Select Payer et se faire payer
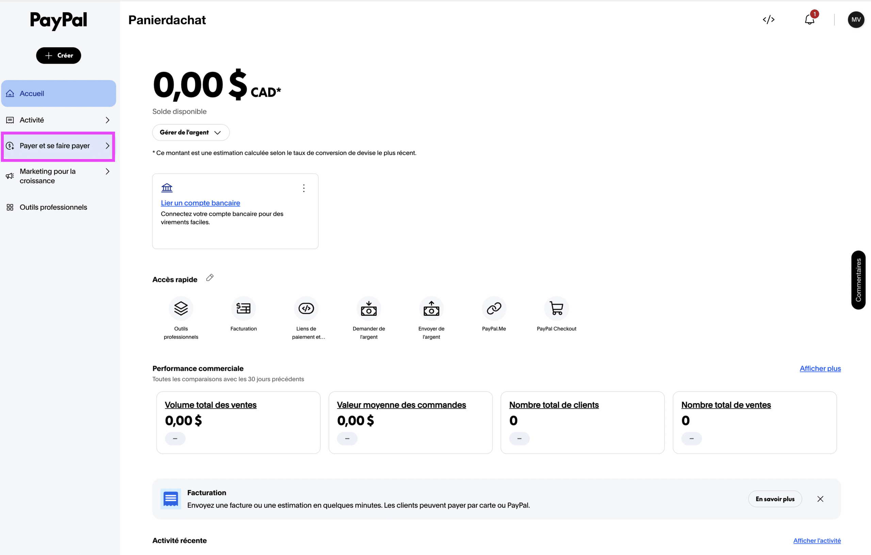Viewport: 871px width, 555px height. point(58,146)
